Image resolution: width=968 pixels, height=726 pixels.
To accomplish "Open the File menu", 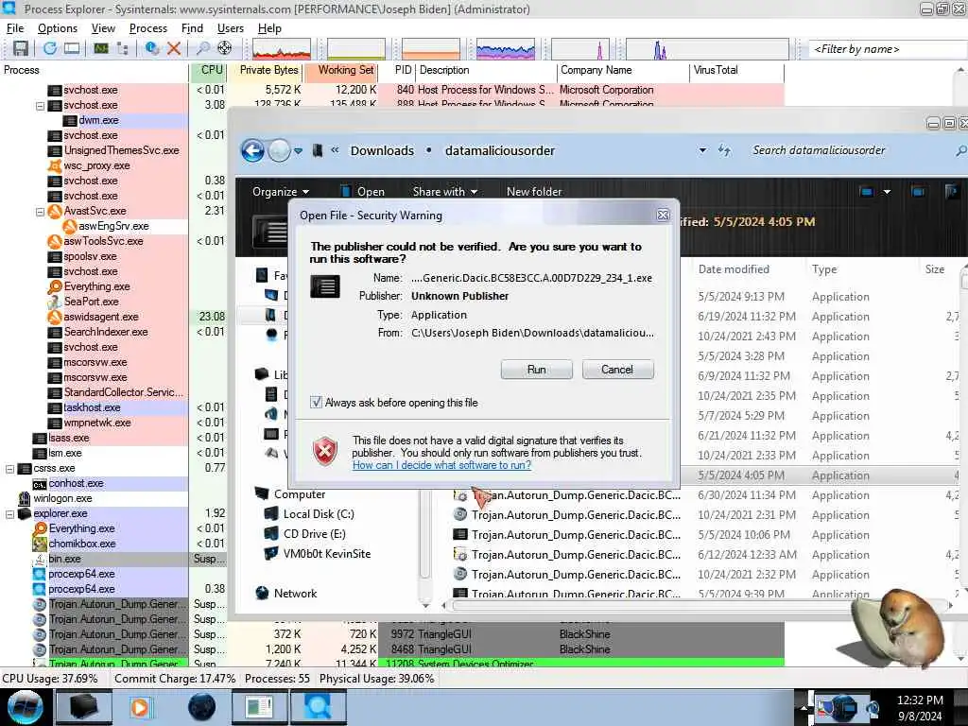I will 15,28.
